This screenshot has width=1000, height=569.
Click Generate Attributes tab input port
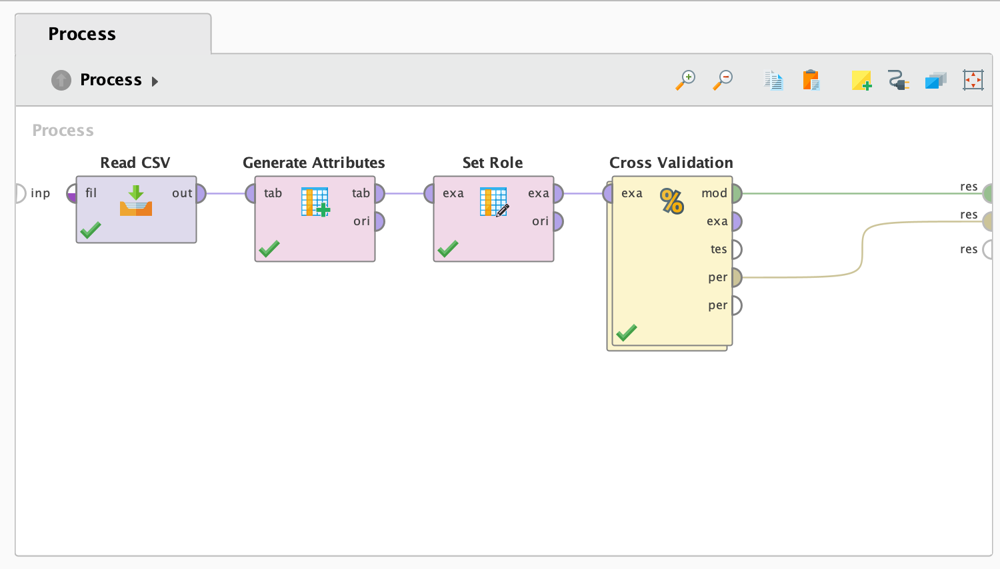click(x=251, y=194)
